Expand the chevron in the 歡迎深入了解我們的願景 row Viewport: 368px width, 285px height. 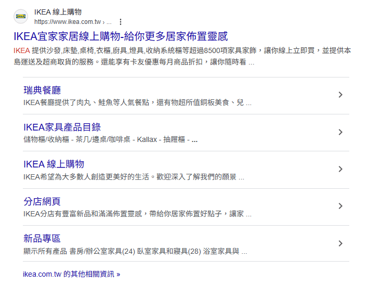click(x=340, y=169)
